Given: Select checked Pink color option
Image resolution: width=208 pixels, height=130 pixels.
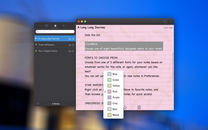Looking at the screenshot, I should pyautogui.click(x=113, y=92).
